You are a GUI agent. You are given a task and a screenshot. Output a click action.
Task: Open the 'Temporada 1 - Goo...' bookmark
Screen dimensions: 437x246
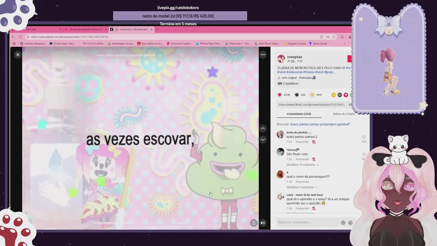(x=238, y=44)
